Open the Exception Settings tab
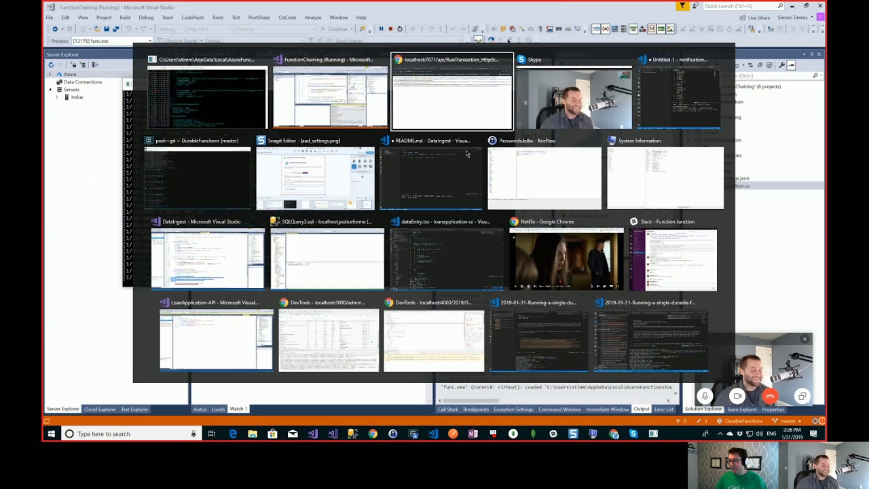The height and width of the screenshot is (489, 869). 513,409
